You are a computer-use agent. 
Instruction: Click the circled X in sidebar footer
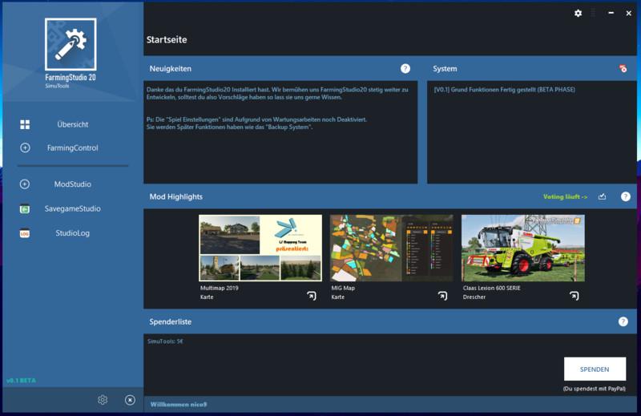coord(130,400)
